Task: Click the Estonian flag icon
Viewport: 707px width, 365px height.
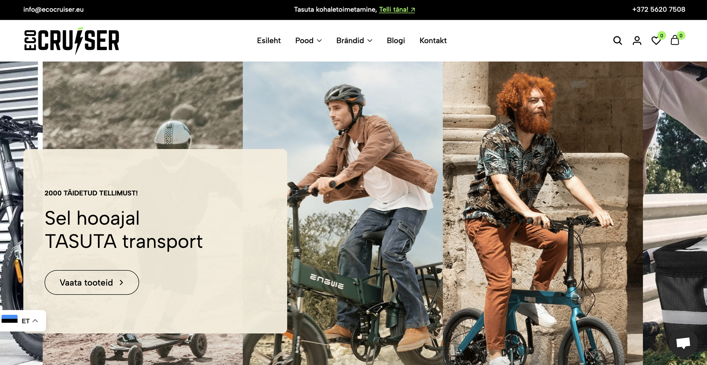Action: (10, 320)
